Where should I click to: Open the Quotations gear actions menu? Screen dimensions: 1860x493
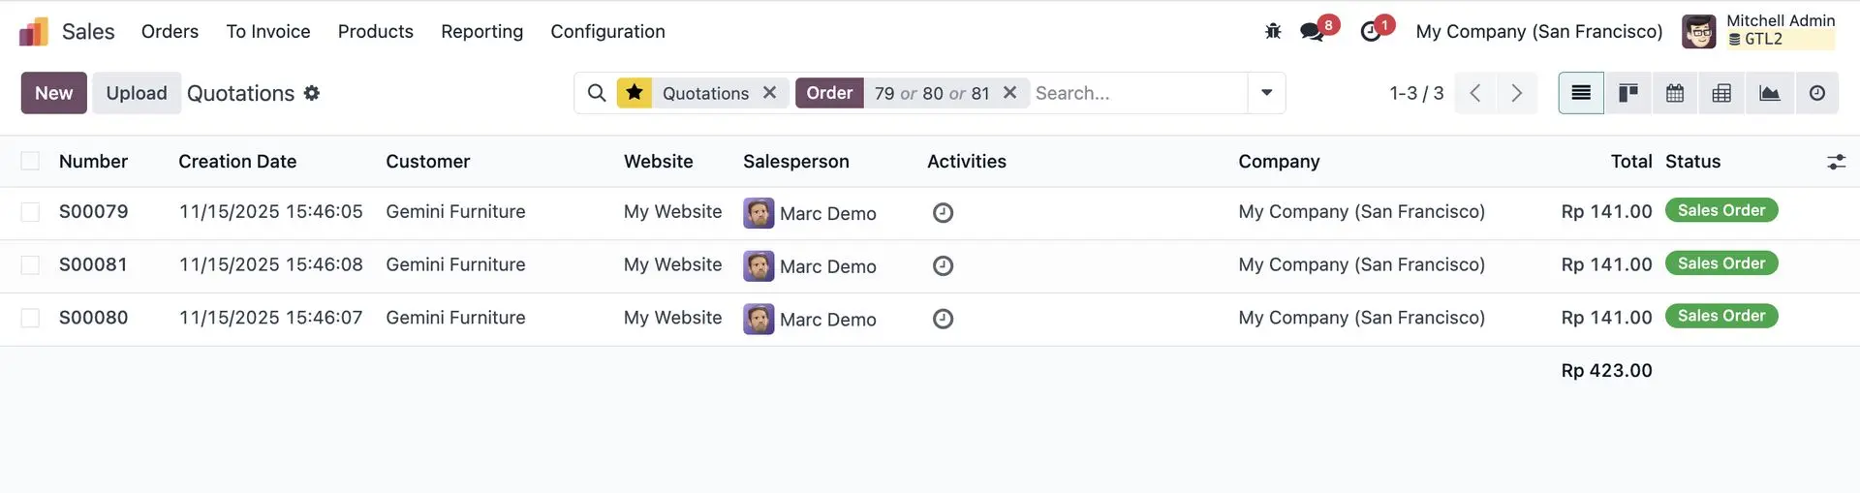312,93
